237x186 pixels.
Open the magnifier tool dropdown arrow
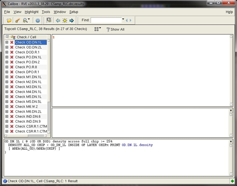[x=29, y=19]
